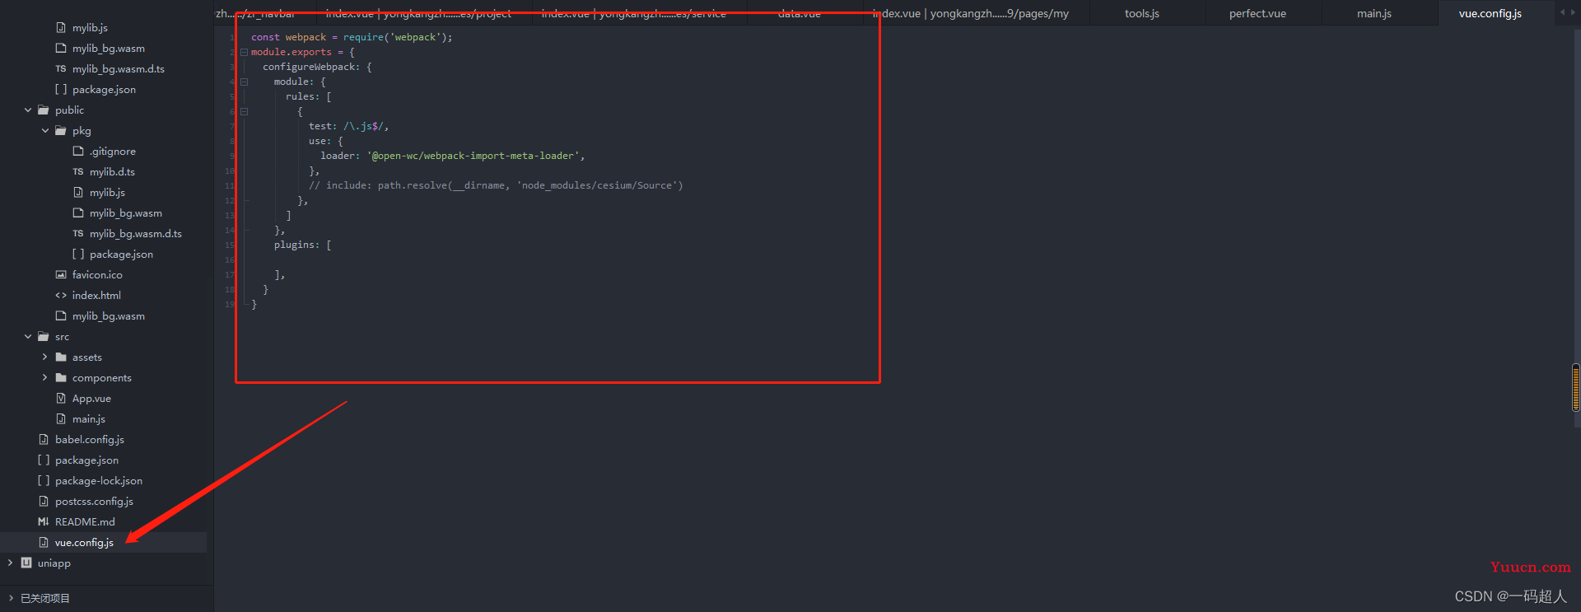Click the code line "const webpack = require('webpack');"
Screen dimensions: 1581x612
click(352, 38)
